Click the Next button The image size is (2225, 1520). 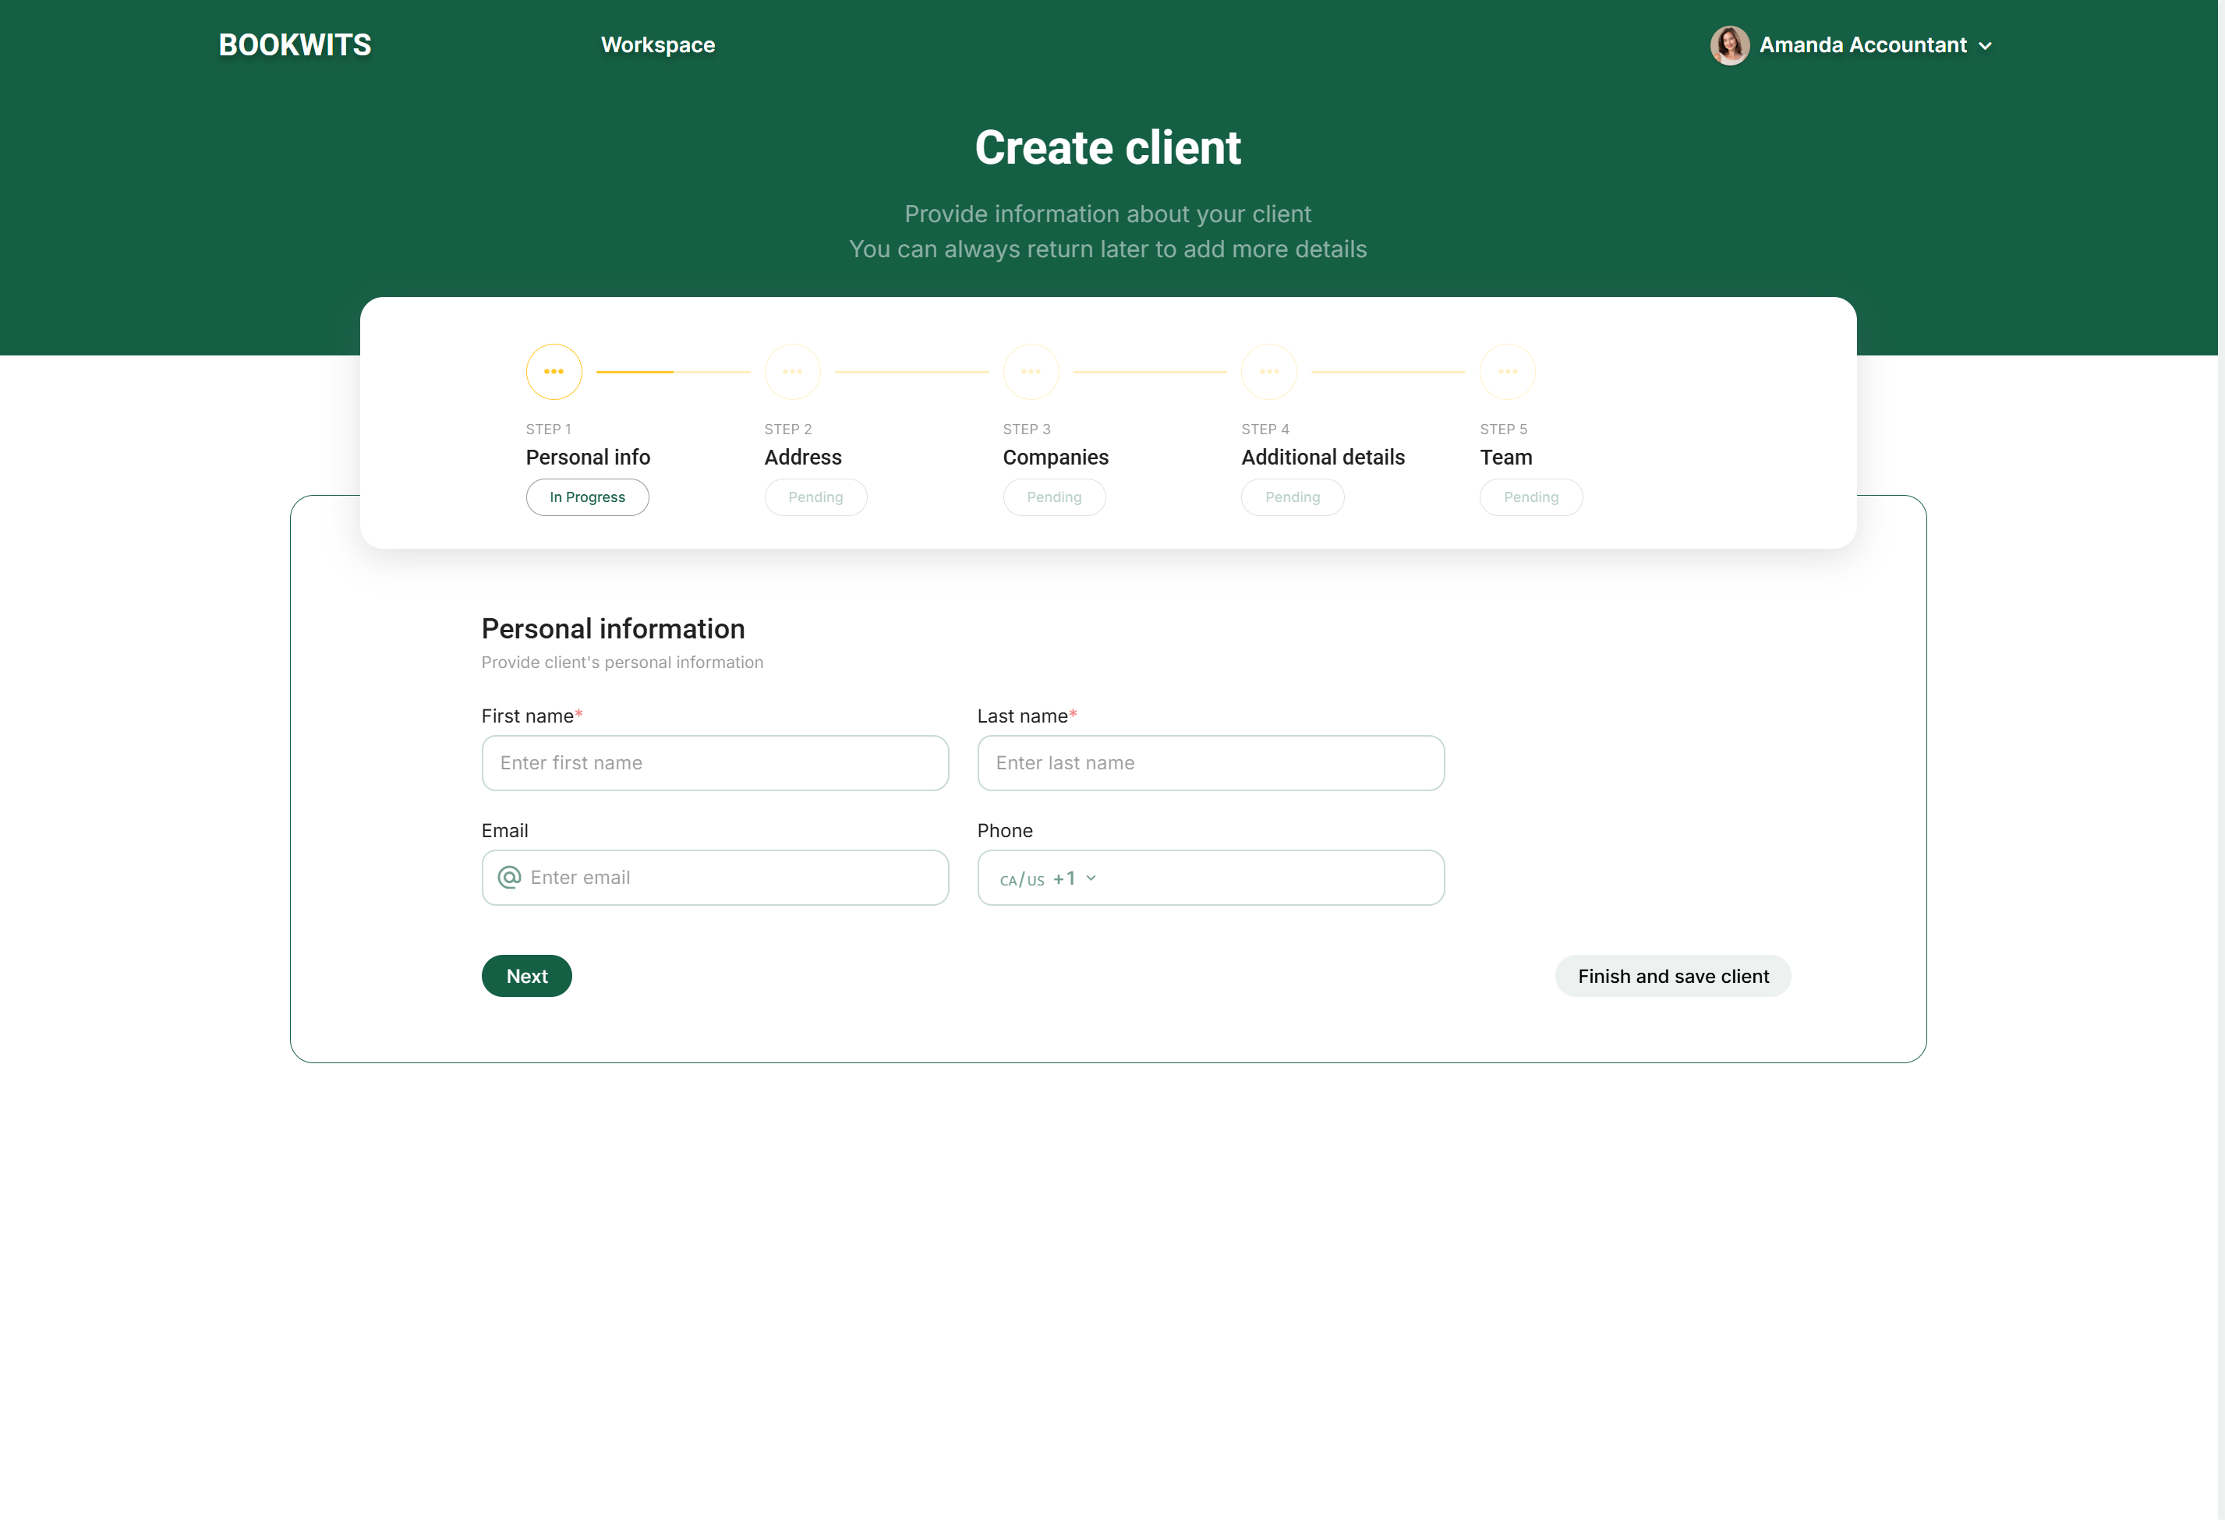526,977
